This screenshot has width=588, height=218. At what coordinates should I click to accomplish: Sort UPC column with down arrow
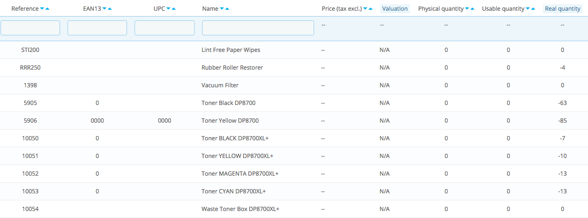pyautogui.click(x=168, y=9)
